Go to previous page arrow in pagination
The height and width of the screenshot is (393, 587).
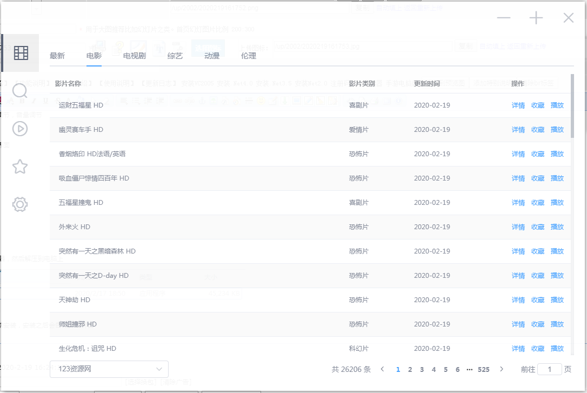pyautogui.click(x=383, y=369)
